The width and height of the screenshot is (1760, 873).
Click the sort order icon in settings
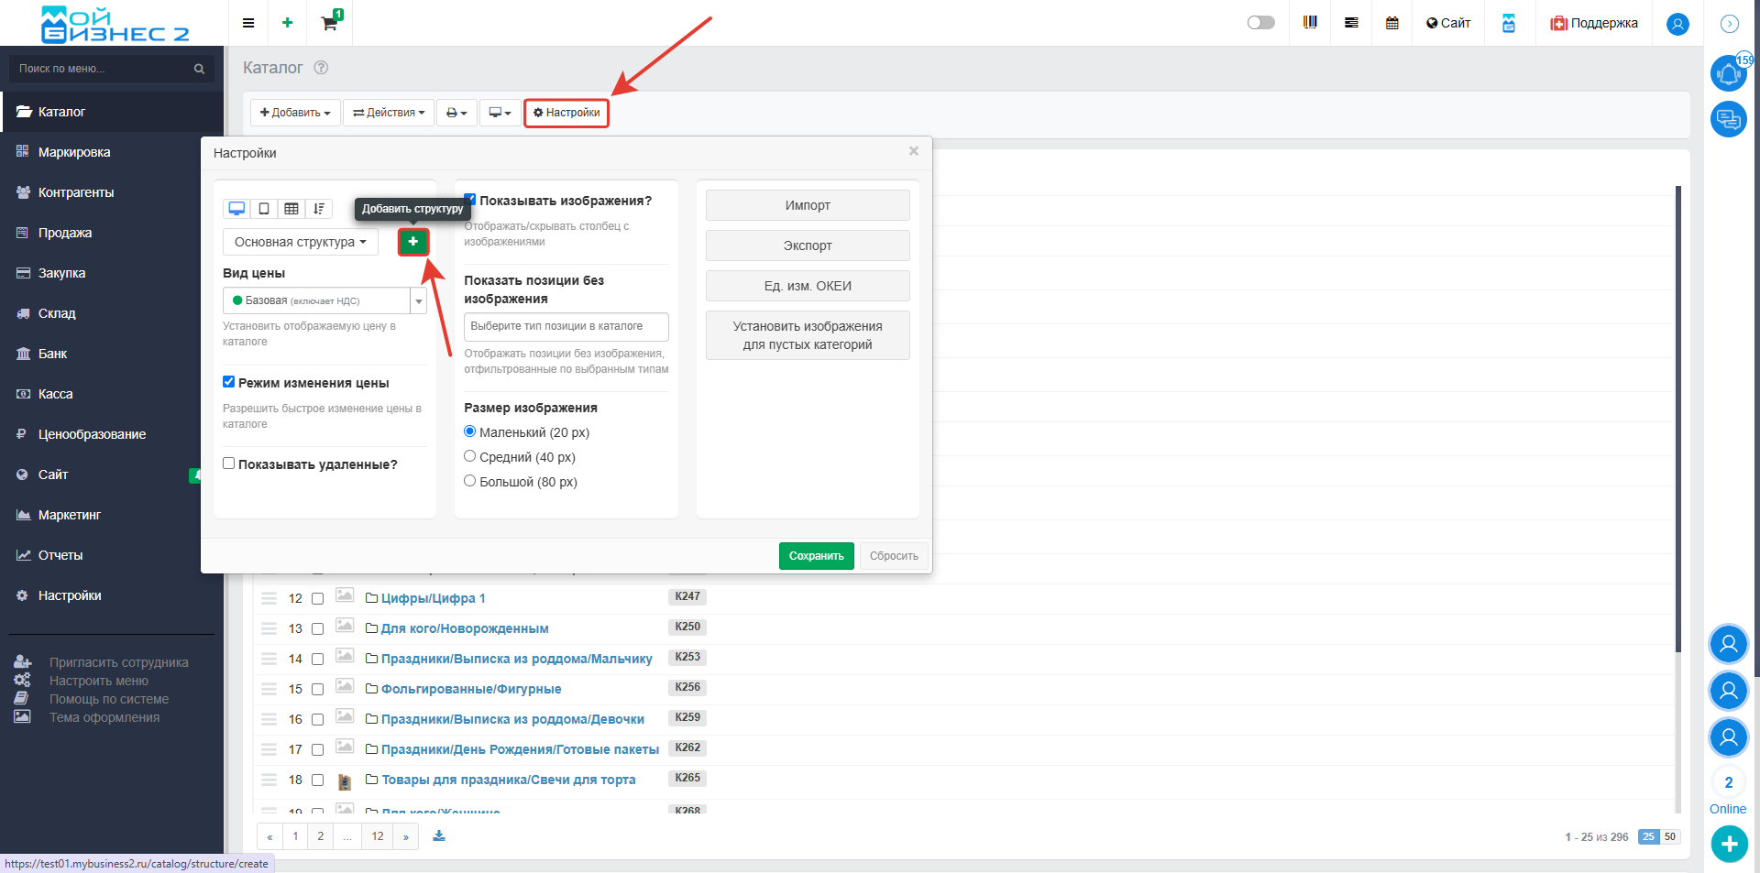point(319,209)
